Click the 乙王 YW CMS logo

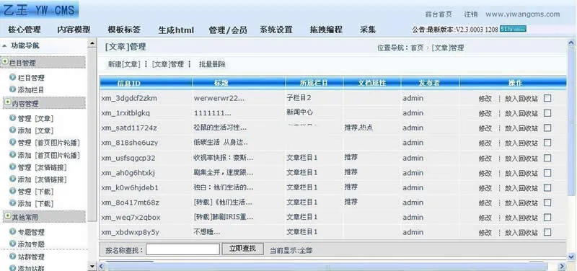[40, 10]
